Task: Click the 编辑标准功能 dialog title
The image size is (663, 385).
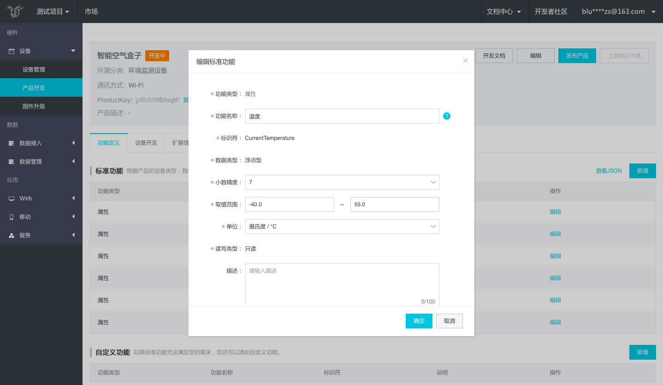Action: 216,62
